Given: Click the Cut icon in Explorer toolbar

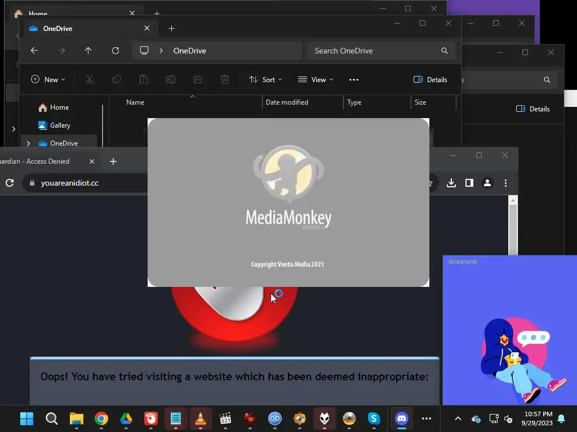Looking at the screenshot, I should click(x=90, y=80).
